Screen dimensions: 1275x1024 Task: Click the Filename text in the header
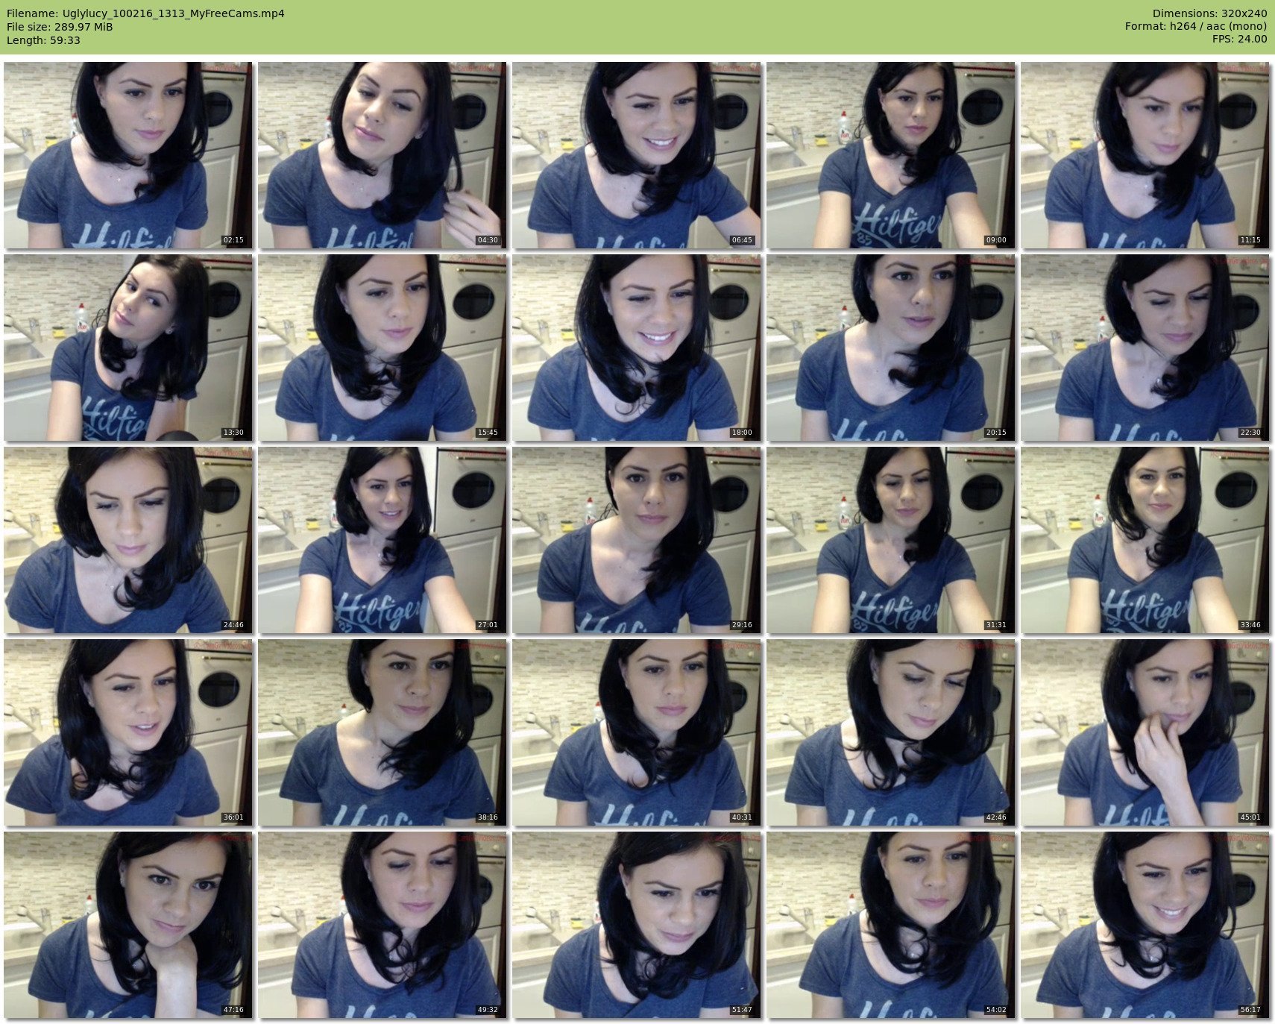coord(145,13)
